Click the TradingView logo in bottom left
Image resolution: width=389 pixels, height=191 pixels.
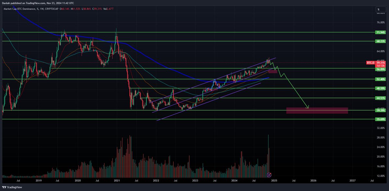tap(12, 187)
